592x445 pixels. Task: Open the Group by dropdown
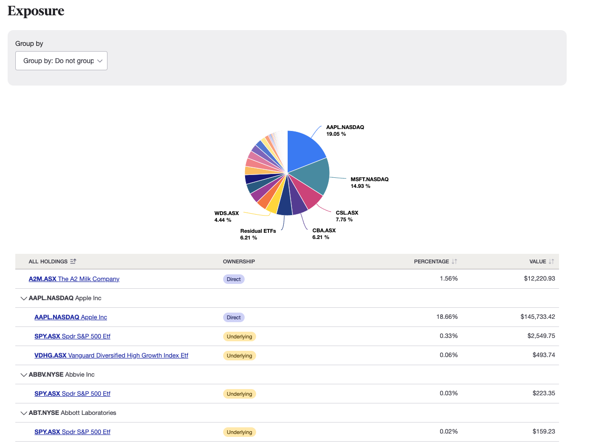61,61
